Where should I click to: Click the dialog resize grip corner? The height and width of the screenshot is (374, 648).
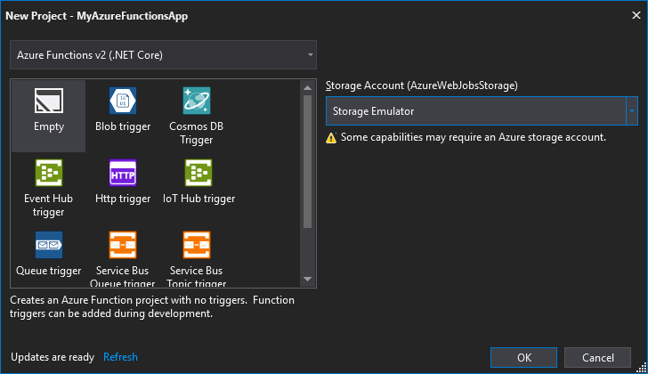(x=642, y=367)
